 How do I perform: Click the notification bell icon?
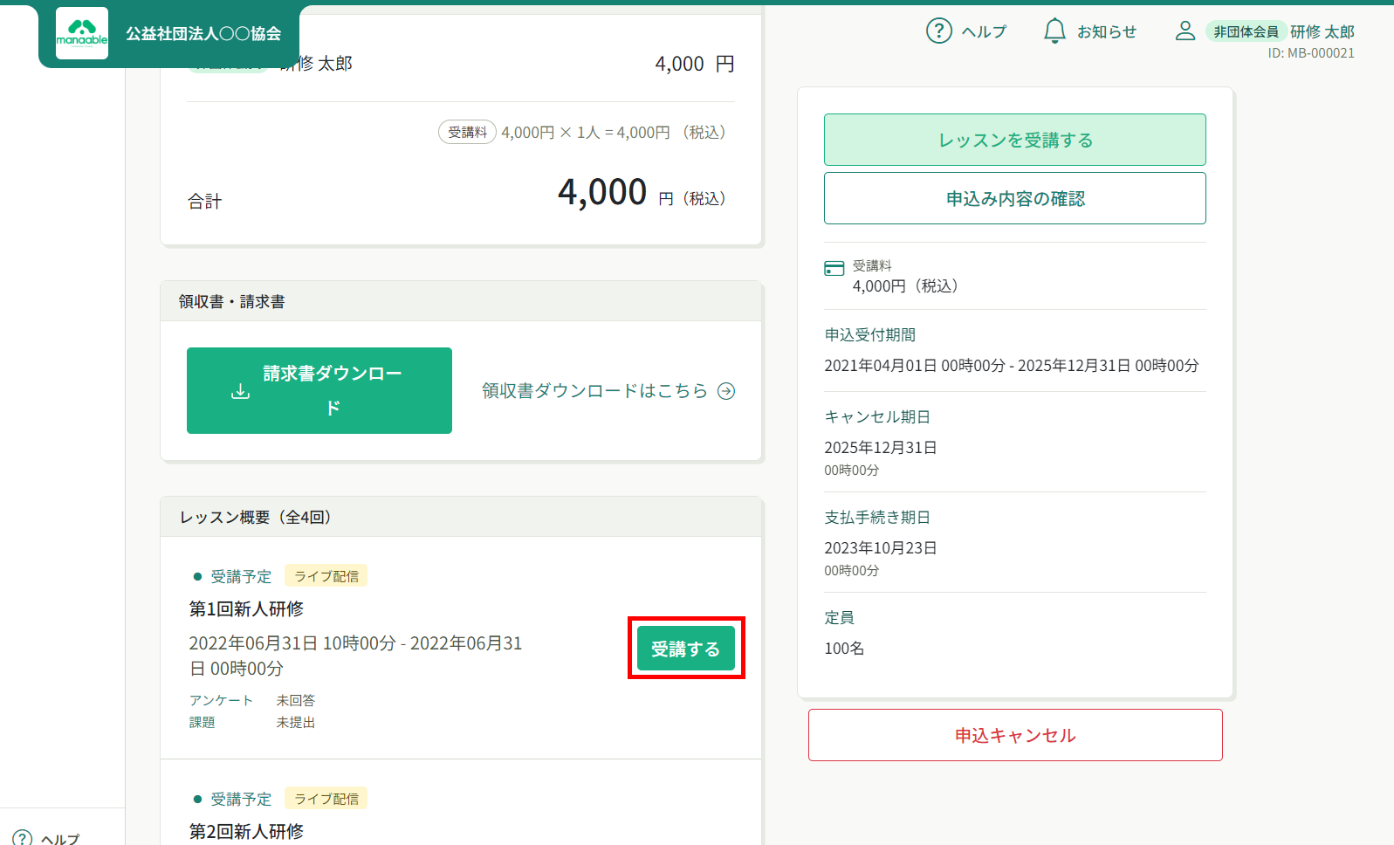1054,31
